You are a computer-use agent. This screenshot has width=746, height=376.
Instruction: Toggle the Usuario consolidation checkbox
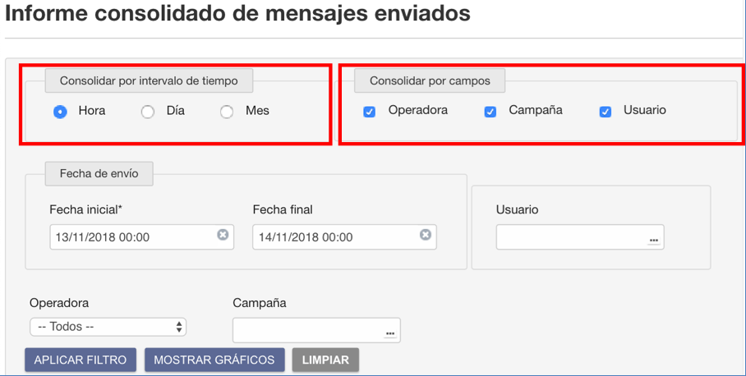(606, 112)
